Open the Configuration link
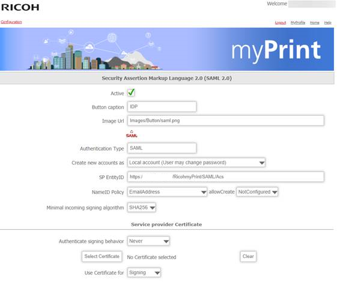Screen dimensions: 346x282 [11, 22]
